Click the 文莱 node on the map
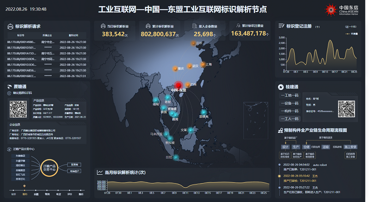This screenshot has height=202, width=370. pyautogui.click(x=191, y=130)
